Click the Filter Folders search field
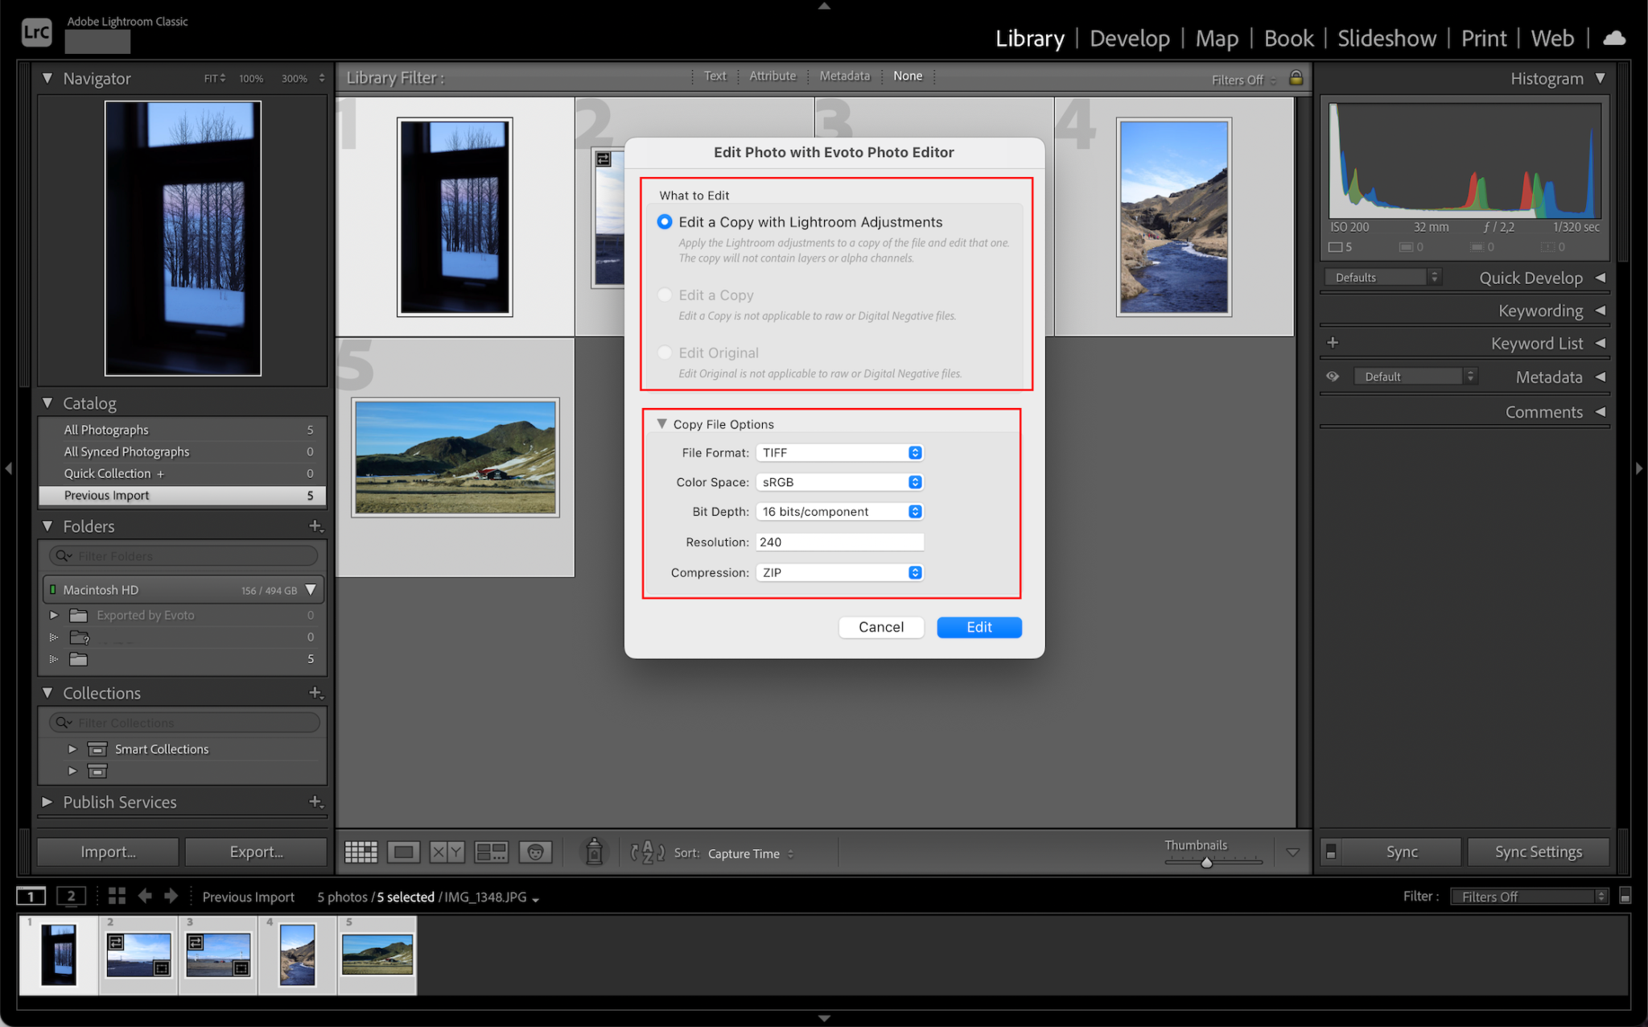 point(183,556)
